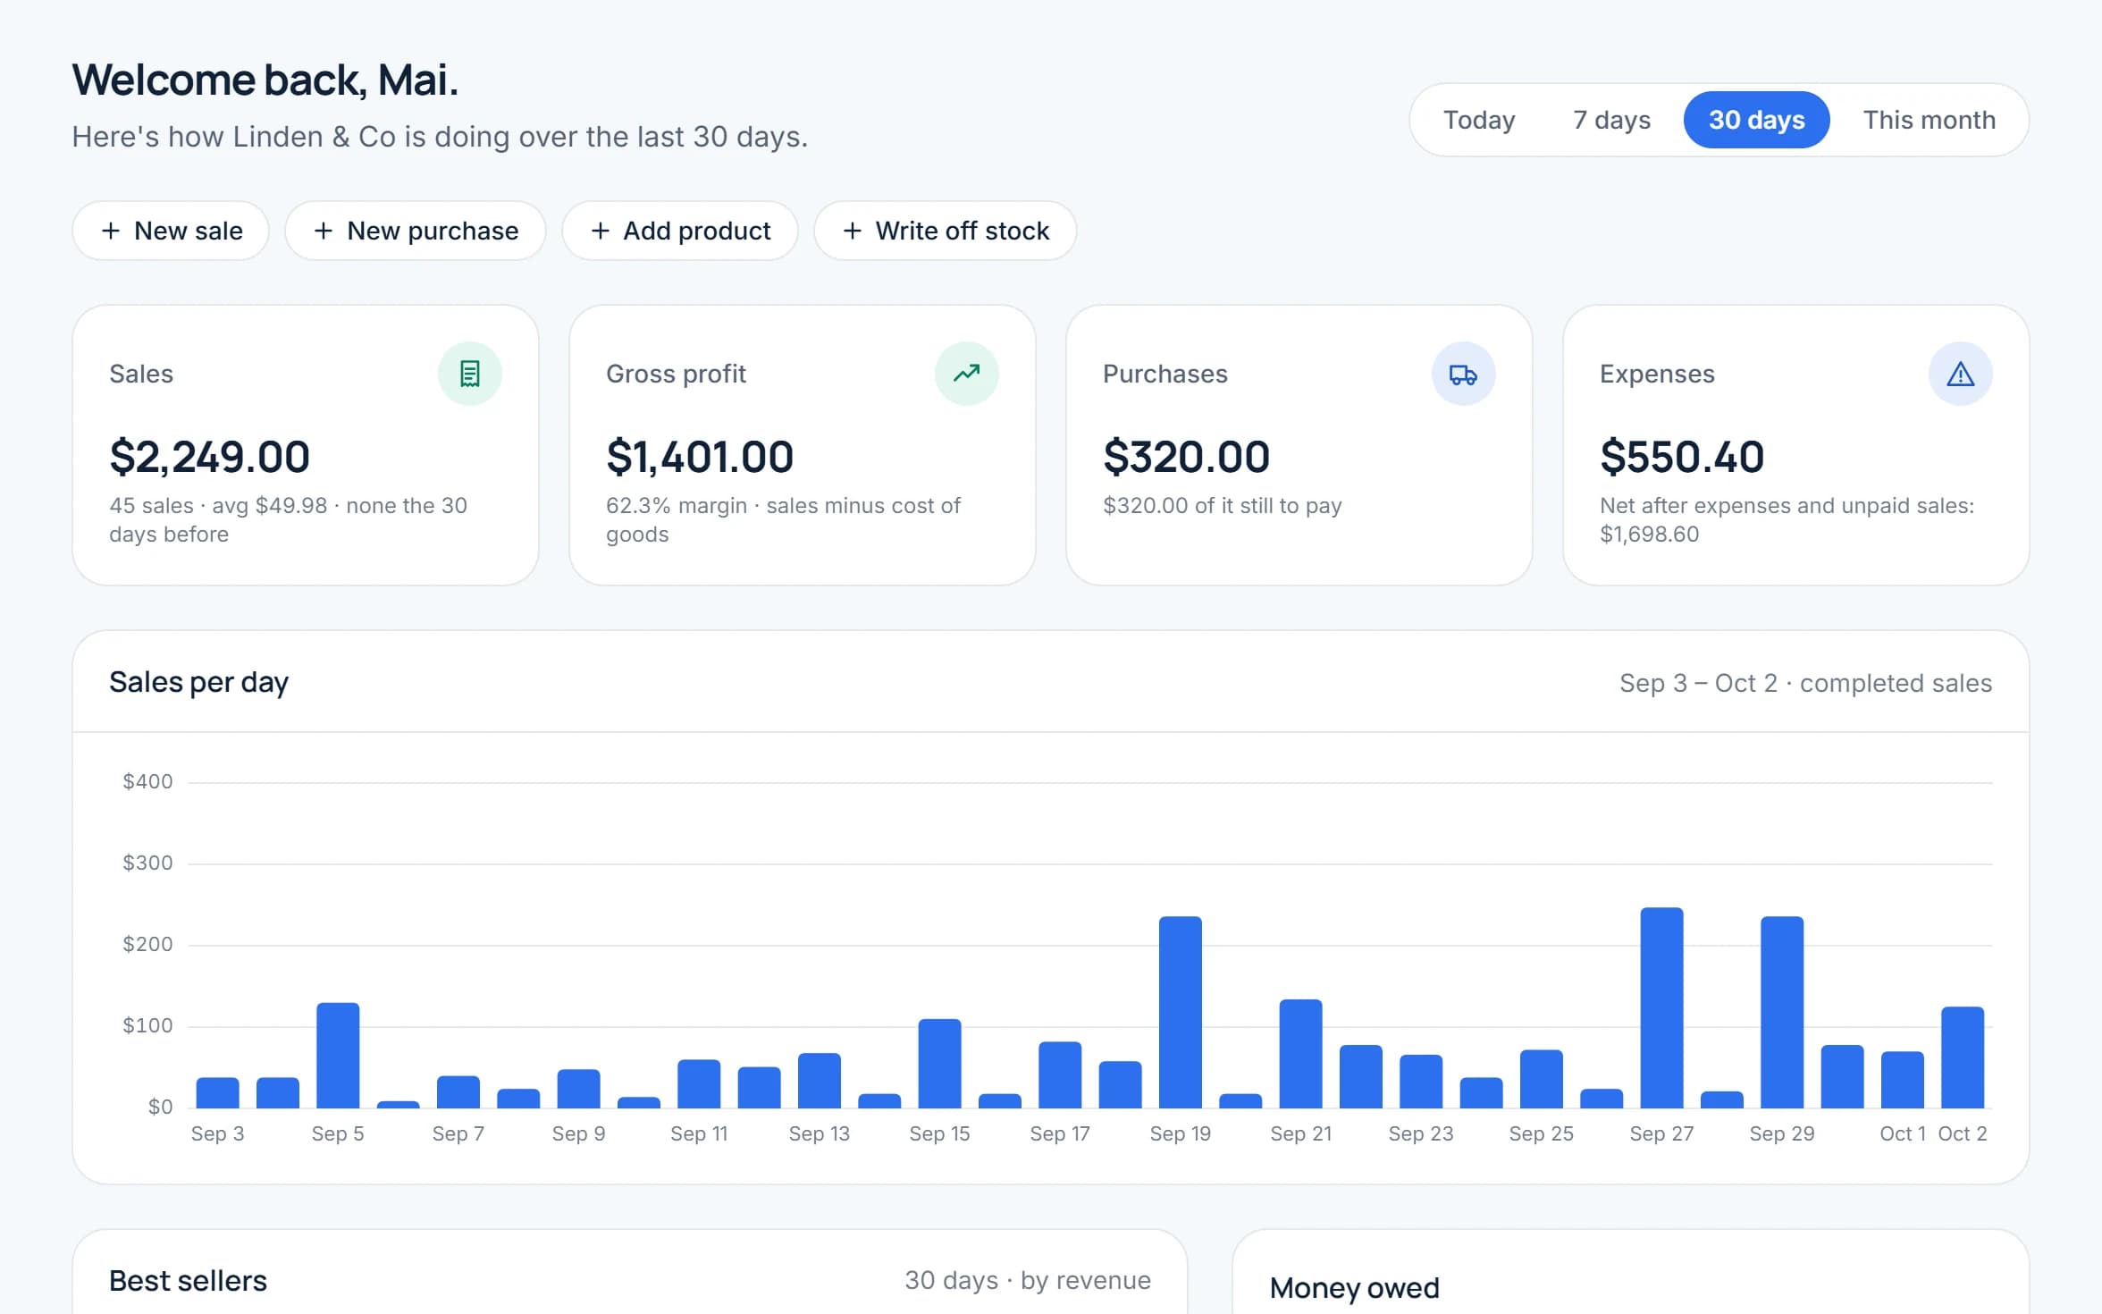This screenshot has height=1314, width=2102.
Task: Click the warning triangle icon on Expenses card
Action: tap(1960, 374)
